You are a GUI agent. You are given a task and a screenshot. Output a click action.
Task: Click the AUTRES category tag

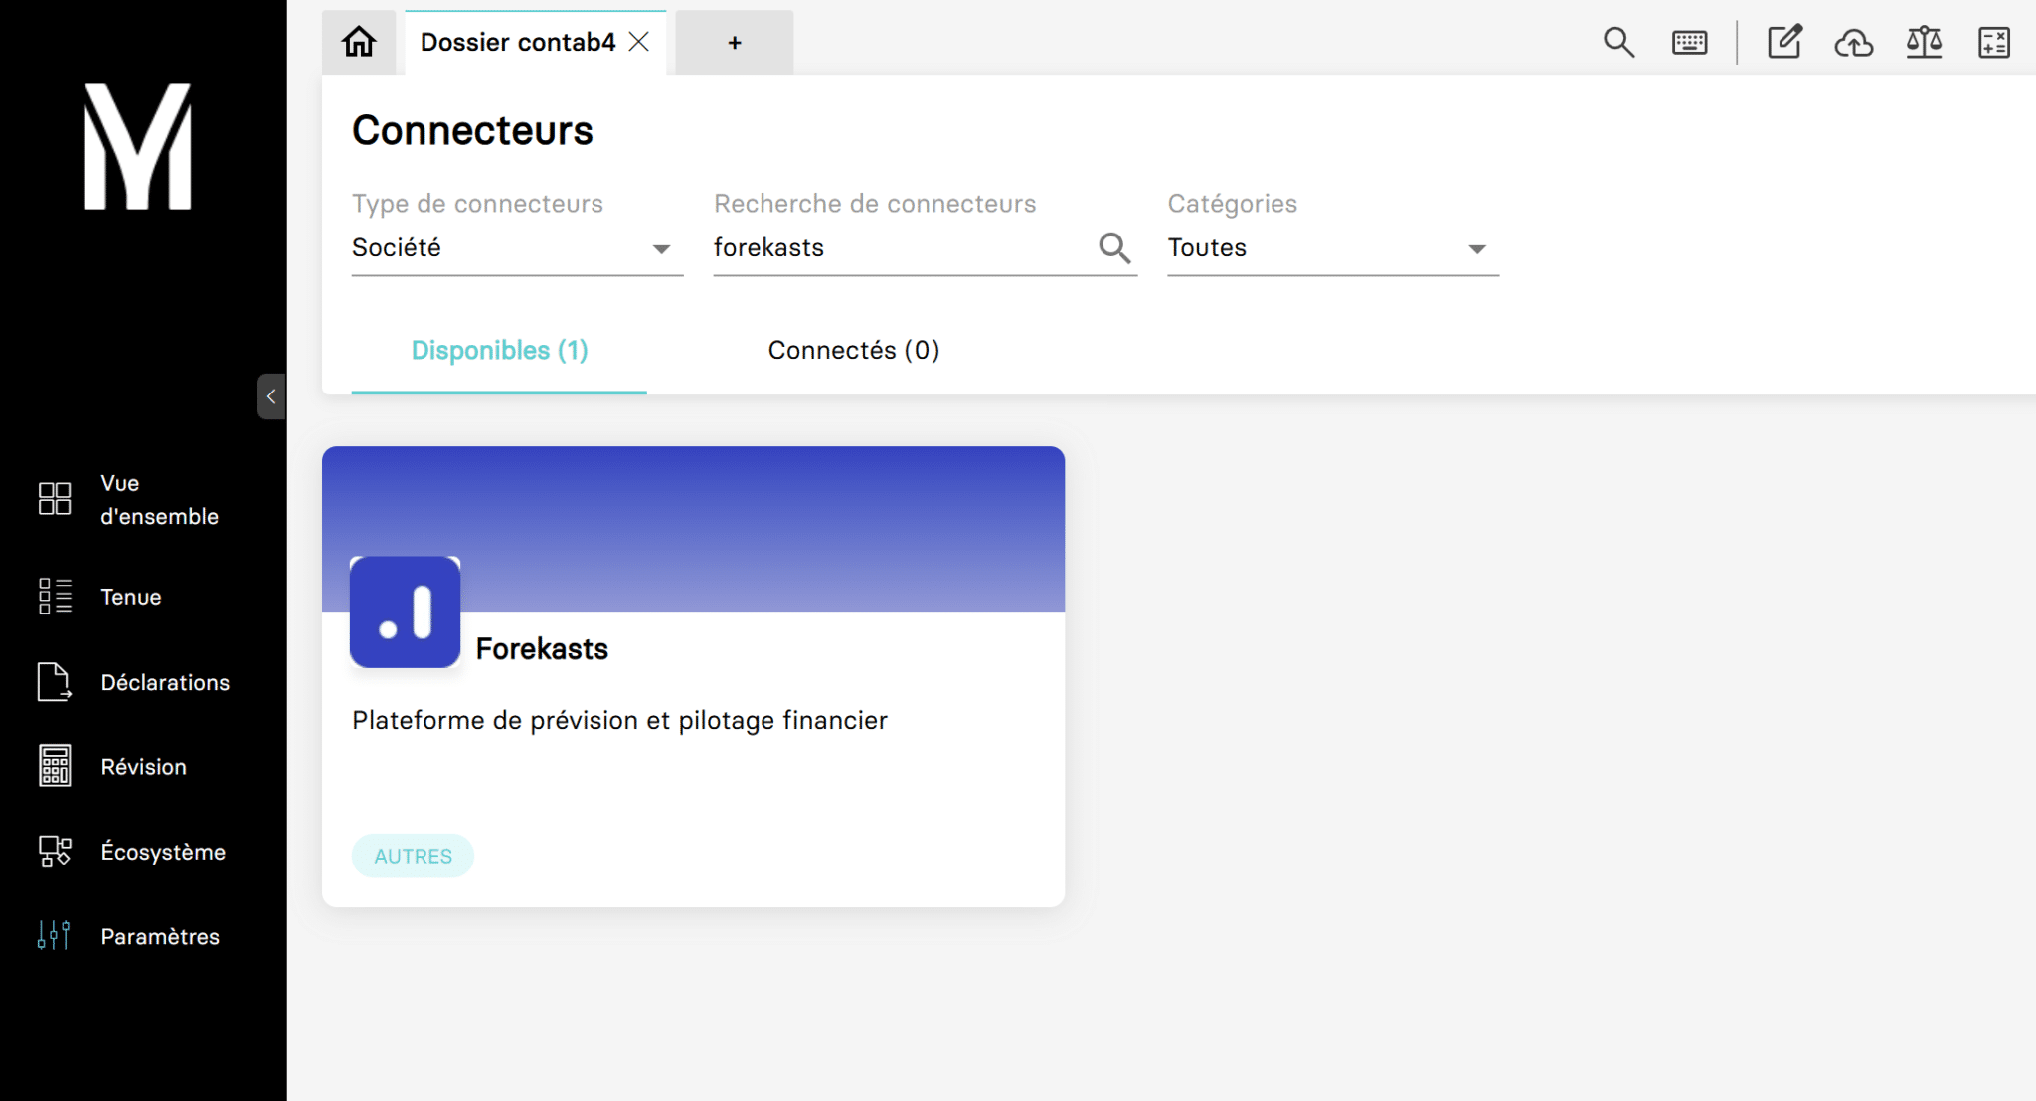[x=413, y=856]
